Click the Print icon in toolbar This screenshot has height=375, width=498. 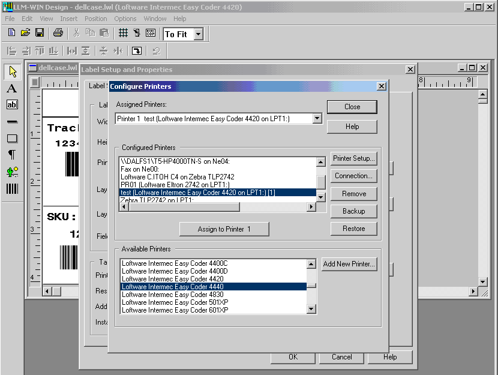click(58, 33)
